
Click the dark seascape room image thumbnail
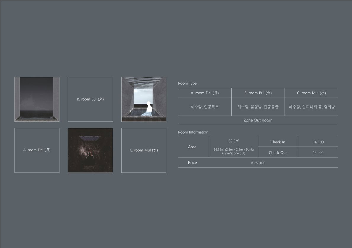click(37, 99)
